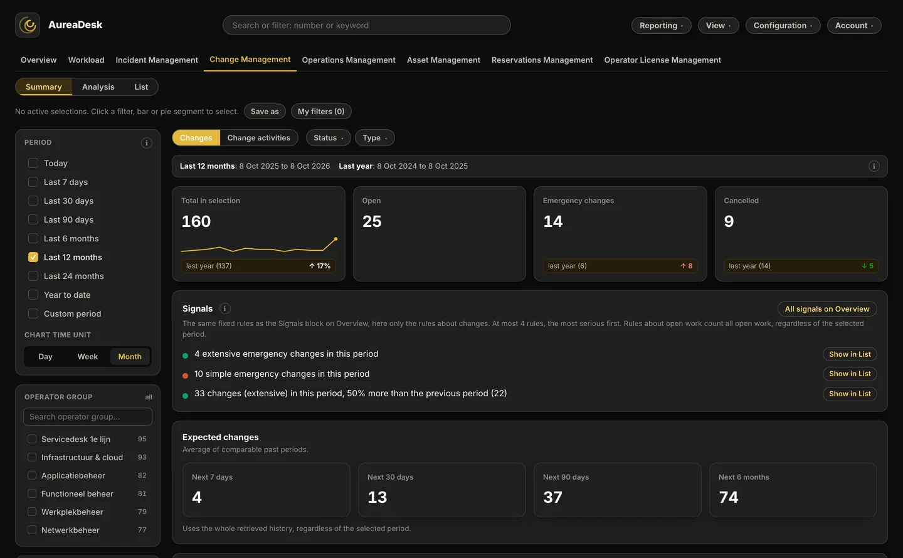Open the Reporting dropdown menu
Image resolution: width=903 pixels, height=558 pixels.
(x=662, y=25)
